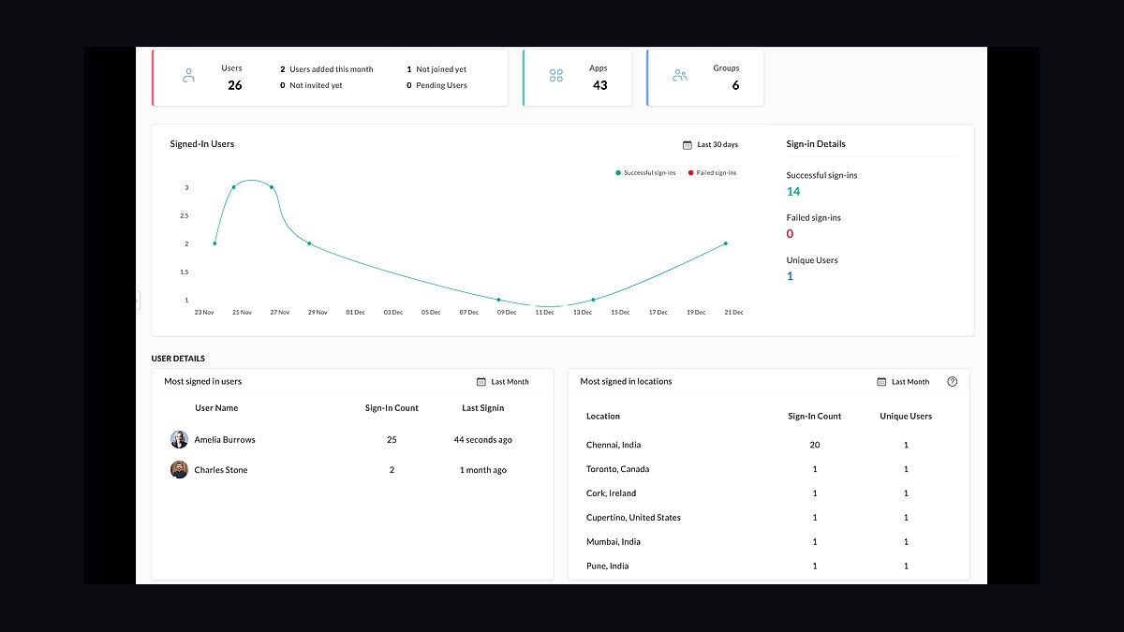Click the Unique Users value 1
The width and height of the screenshot is (1124, 632).
790,276
